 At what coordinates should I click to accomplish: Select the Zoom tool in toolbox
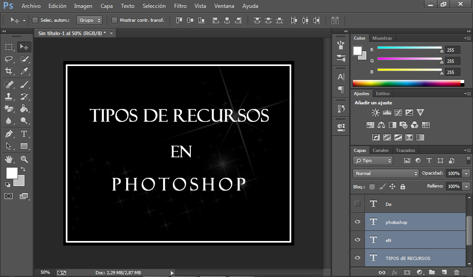click(x=24, y=159)
